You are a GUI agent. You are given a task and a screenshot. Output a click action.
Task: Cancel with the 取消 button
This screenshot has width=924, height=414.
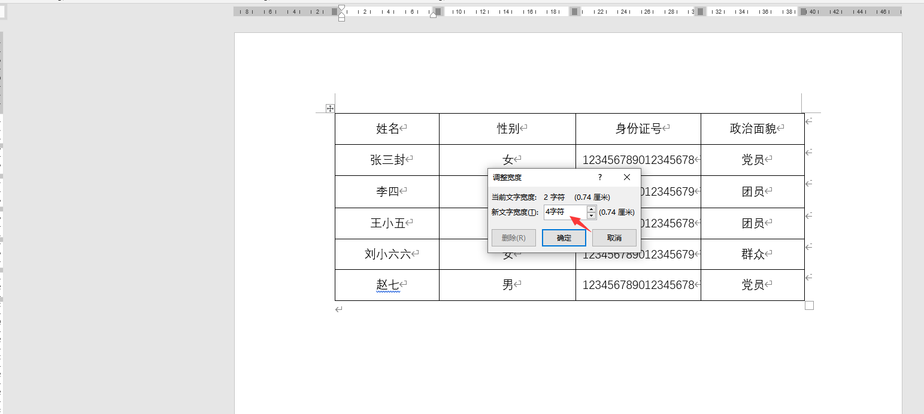(614, 238)
